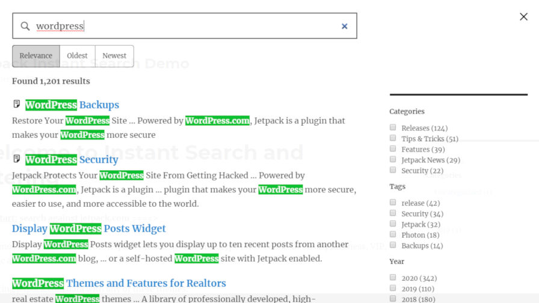Viewport: 539px width, 303px height.
Task: Clear the search field with the X icon
Action: click(x=345, y=26)
